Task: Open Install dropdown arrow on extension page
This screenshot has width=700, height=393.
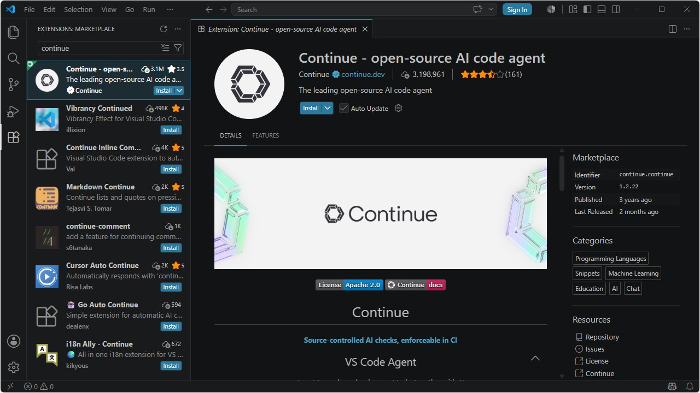Action: [328, 108]
